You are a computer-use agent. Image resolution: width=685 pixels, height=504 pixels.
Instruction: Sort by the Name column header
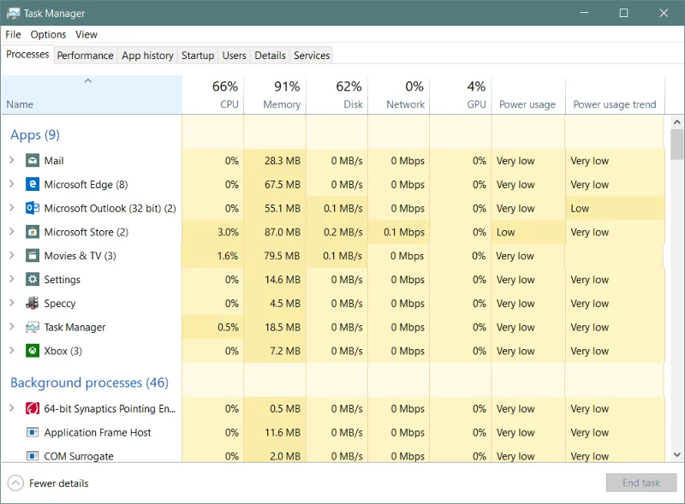pyautogui.click(x=92, y=95)
